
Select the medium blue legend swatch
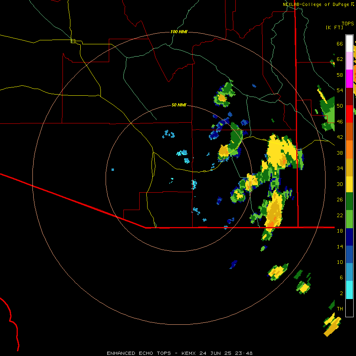349,254
